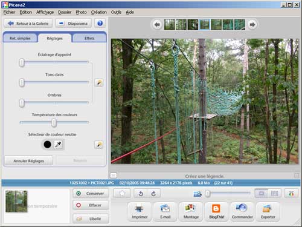Image resolution: width=302 pixels, height=227 pixels.
Task: Click the Tons clairs magic wand icon
Action: [98, 83]
